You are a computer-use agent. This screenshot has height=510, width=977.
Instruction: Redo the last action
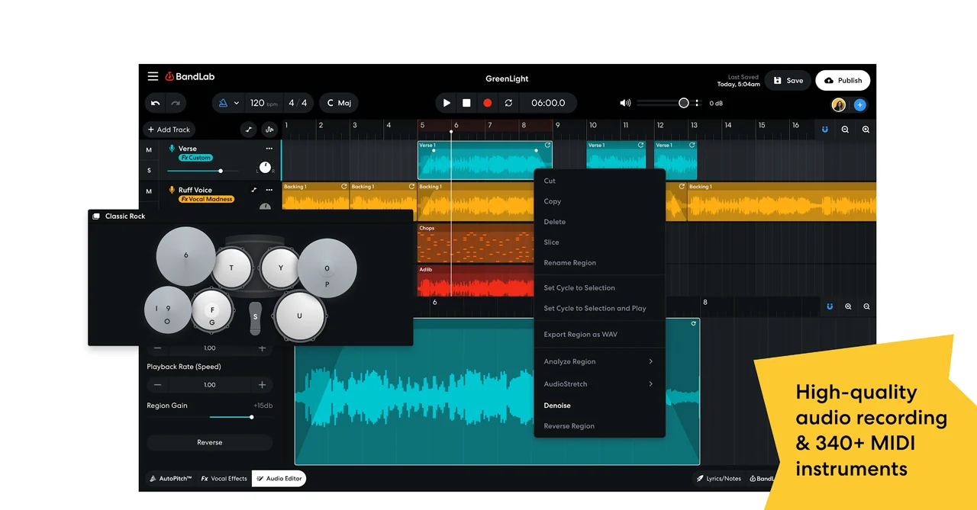tap(176, 103)
